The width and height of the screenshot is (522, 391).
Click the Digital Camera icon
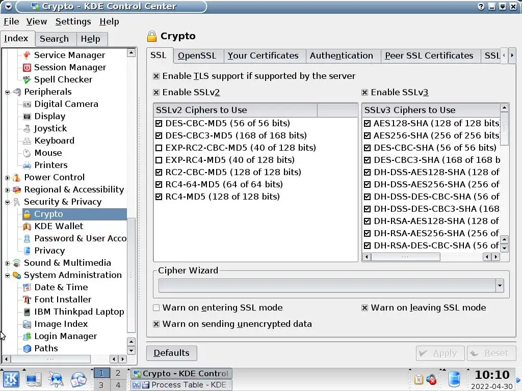click(x=27, y=104)
